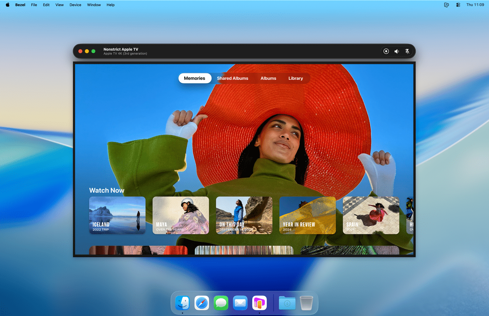Viewport: 489px width, 316px height.
Task: Open Safari from the Dock
Action: 202,303
